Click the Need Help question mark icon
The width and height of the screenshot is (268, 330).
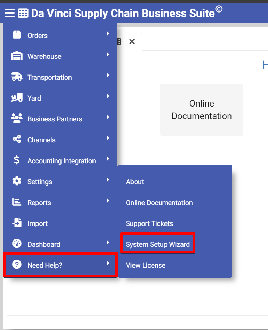click(17, 264)
